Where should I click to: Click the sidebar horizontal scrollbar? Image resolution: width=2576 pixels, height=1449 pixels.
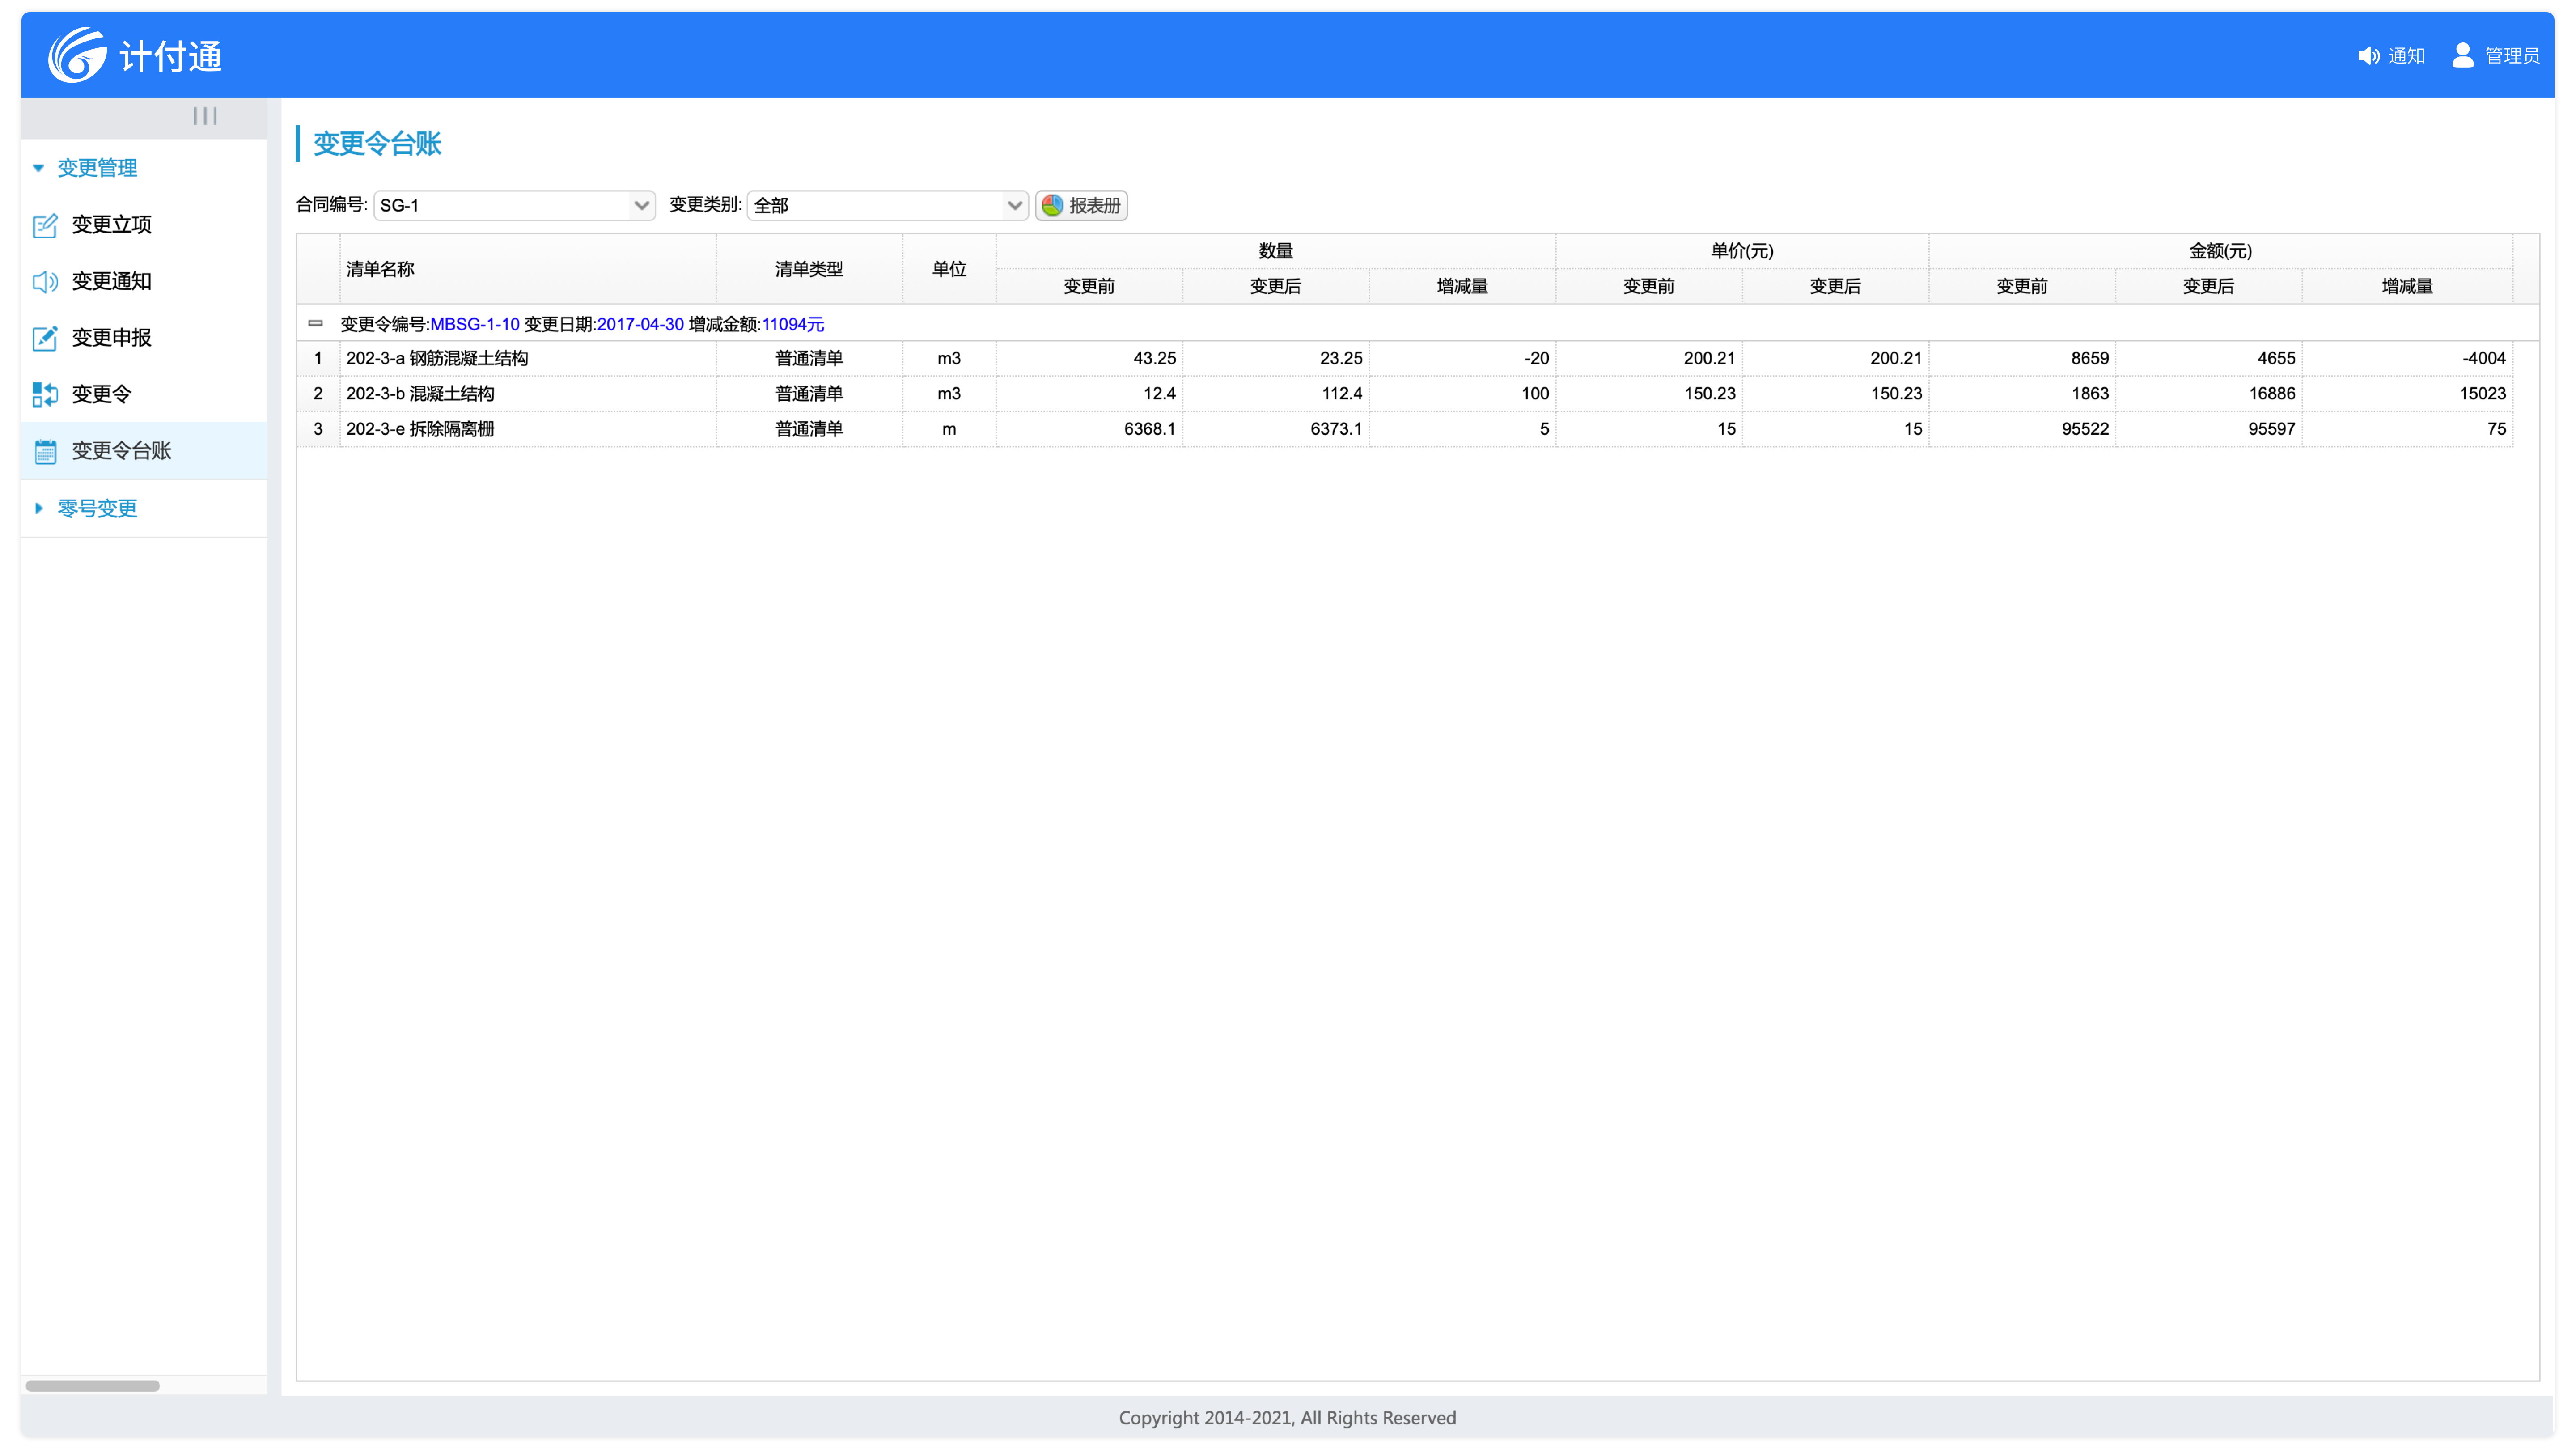click(x=92, y=1386)
